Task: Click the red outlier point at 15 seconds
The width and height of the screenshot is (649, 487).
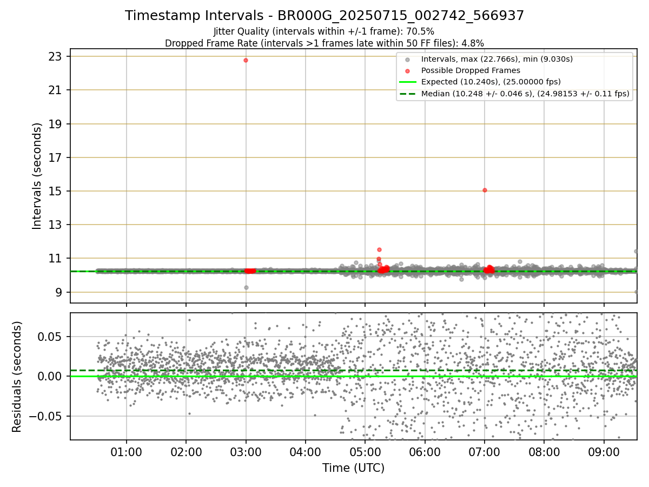Action: (x=485, y=190)
